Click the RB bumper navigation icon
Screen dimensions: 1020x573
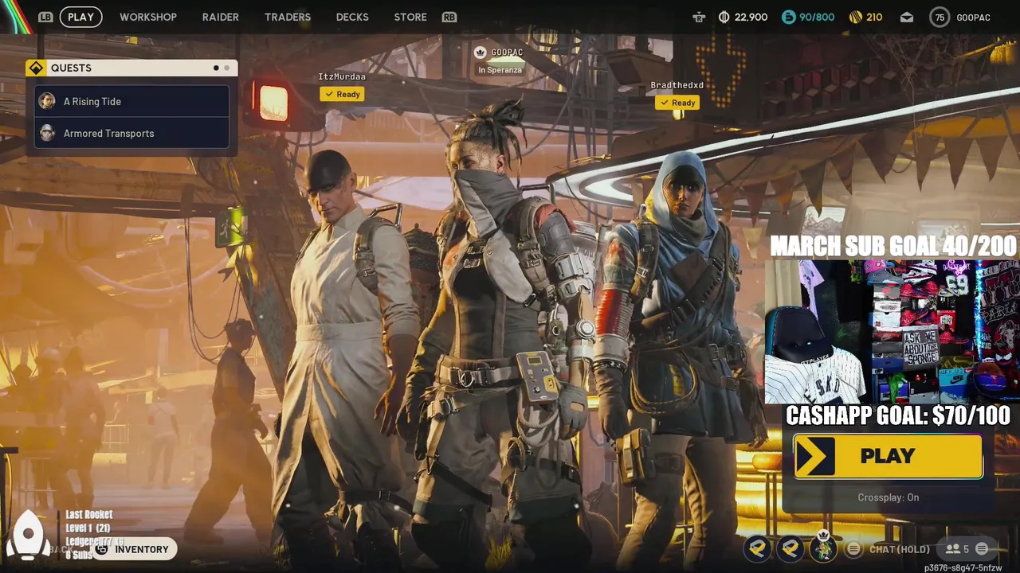pyautogui.click(x=449, y=17)
